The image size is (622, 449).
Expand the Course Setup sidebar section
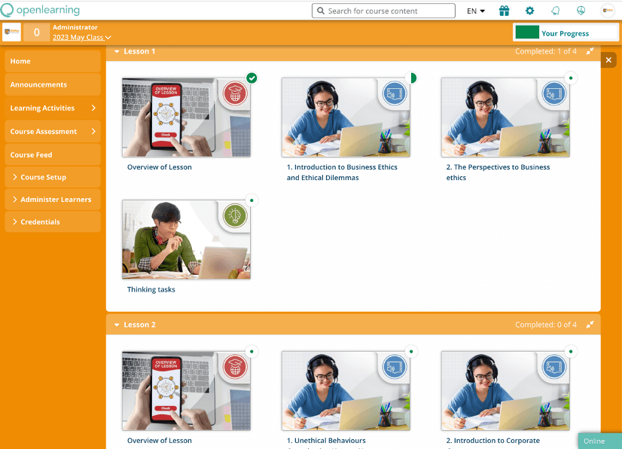click(52, 177)
